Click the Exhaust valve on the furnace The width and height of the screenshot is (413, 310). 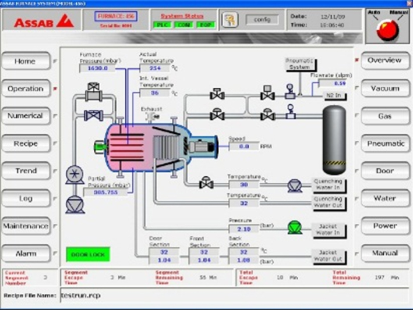[156, 117]
